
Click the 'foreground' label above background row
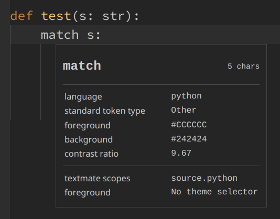[x=88, y=125]
